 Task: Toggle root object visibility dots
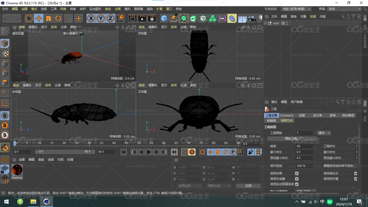point(287,23)
